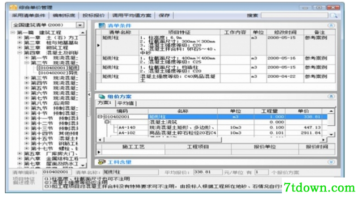The height and width of the screenshot is (197, 357).
Task: Select the 第十六节 钢筋工程 tree item
Action: click(54, 143)
